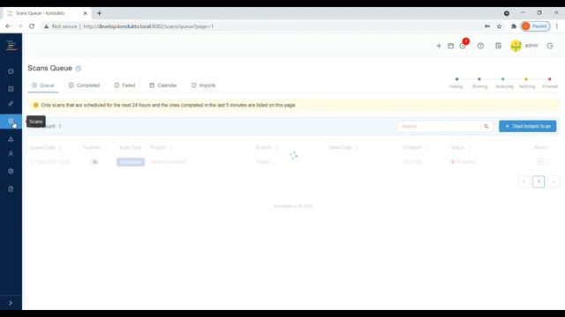Open Scans shield icon in sidebar
This screenshot has height=317, width=565.
click(11, 122)
